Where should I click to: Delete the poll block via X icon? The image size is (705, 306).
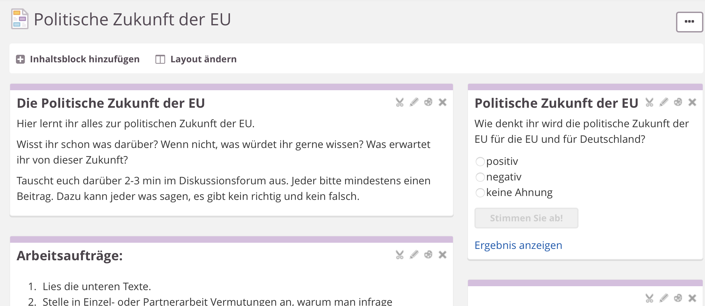click(692, 103)
